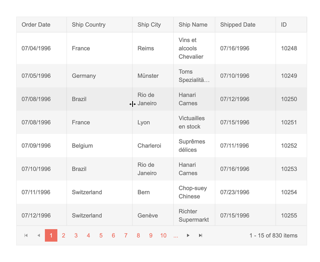Screen dimensions: 320x262
Task: Click the Münster city cell
Action: click(x=148, y=76)
